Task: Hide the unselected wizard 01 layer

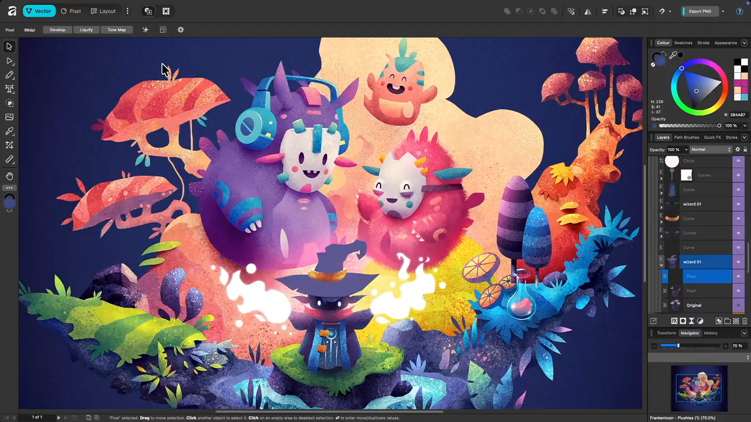Action: pos(738,204)
